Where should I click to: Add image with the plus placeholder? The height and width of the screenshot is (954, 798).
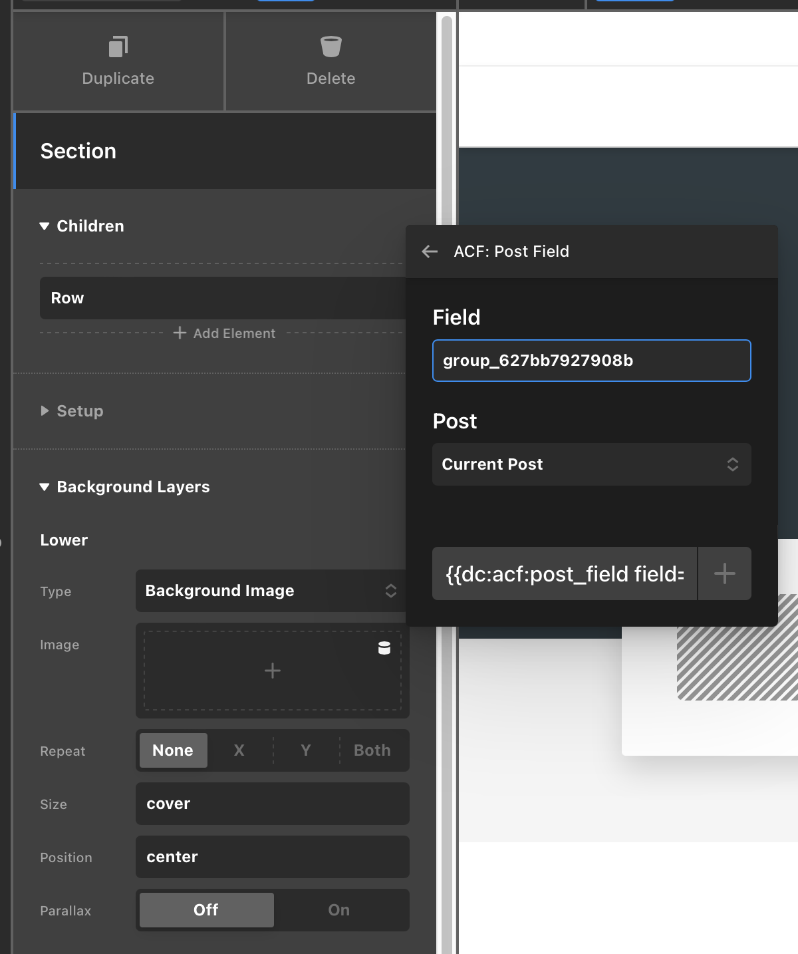[273, 671]
